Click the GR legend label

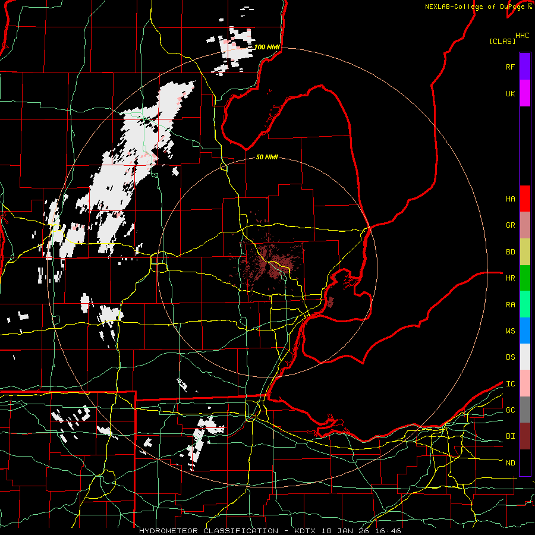pyautogui.click(x=510, y=225)
